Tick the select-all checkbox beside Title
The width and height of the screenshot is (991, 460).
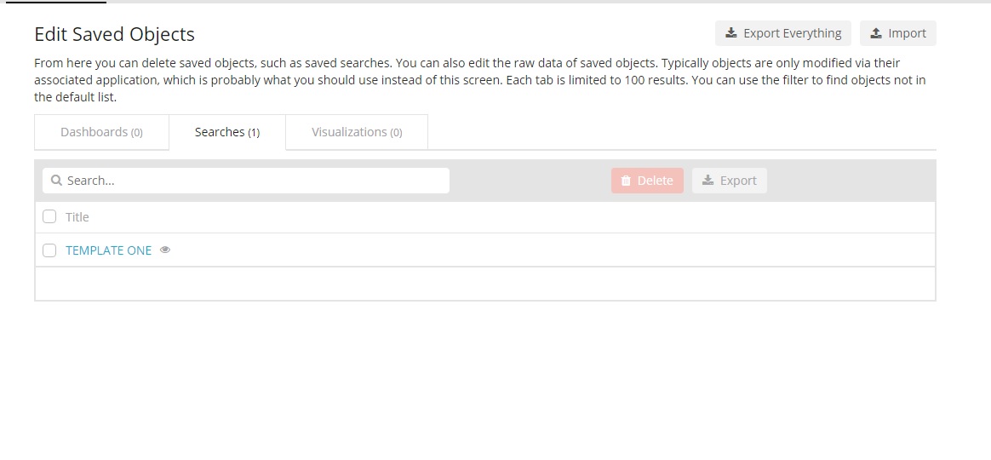tap(49, 216)
